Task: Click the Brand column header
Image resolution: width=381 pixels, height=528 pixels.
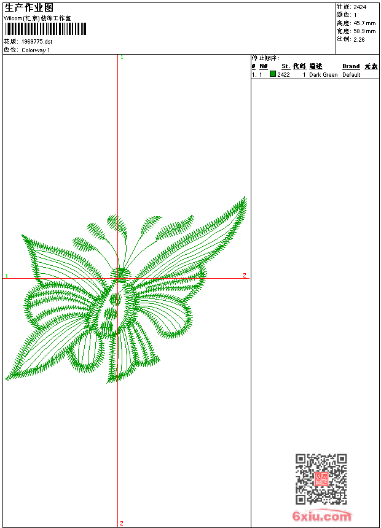Action: pos(351,66)
